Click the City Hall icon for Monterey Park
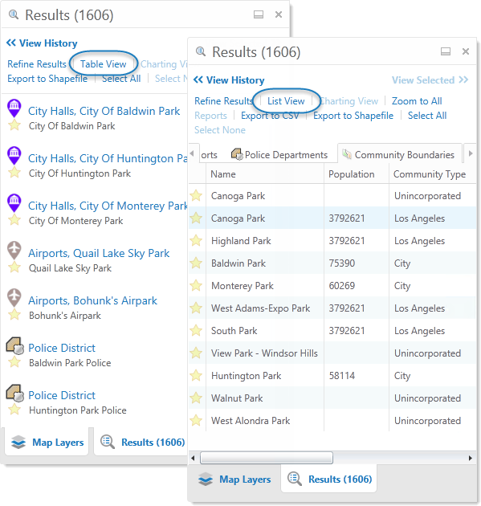The width and height of the screenshot is (481, 506). (14, 202)
